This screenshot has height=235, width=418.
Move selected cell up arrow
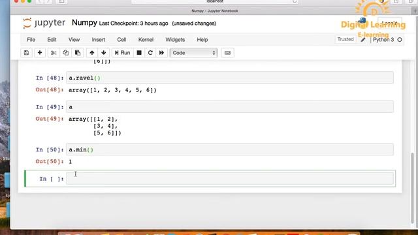click(92, 53)
